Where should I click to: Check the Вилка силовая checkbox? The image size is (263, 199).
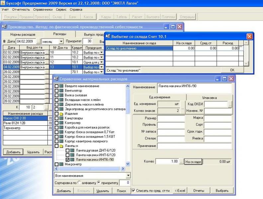point(56,95)
